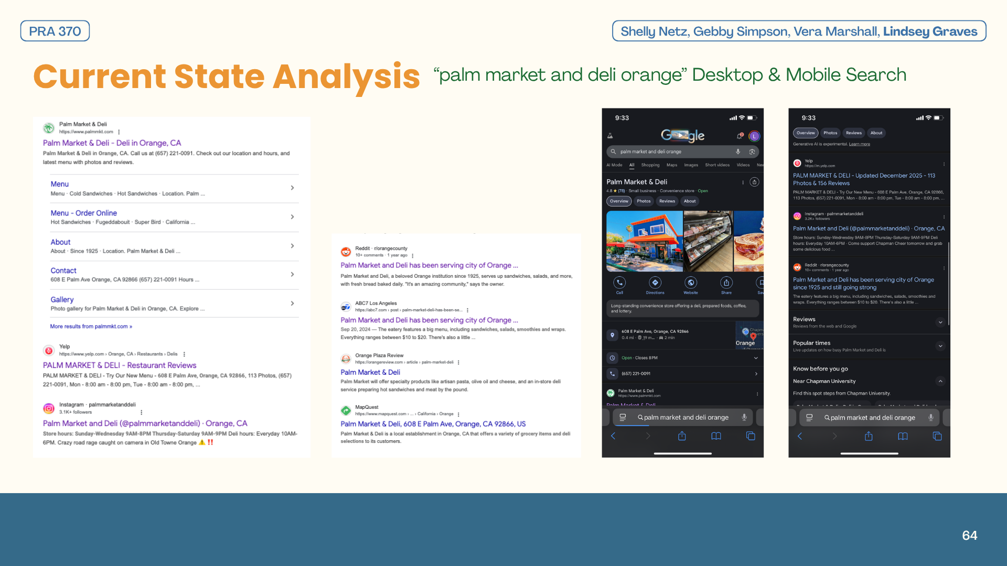Screen dimensions: 1007x566
Task: Switch to the Shopping search tab
Action: tap(650, 165)
